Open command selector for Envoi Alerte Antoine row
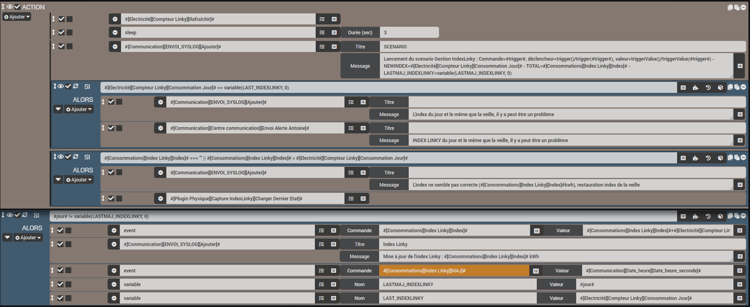The image size is (750, 307). pos(363,128)
